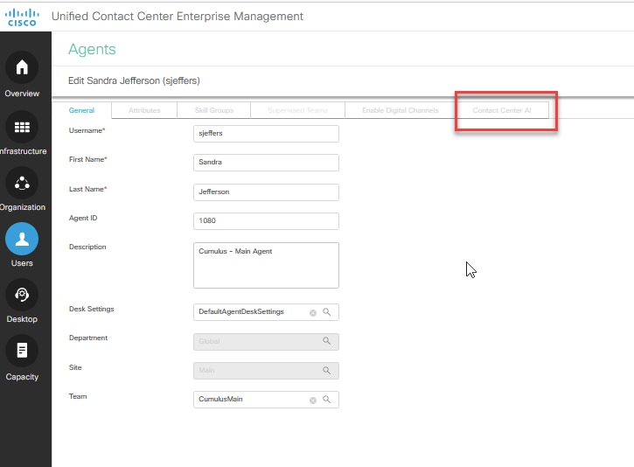
Task: Open Department search magnifier
Action: pyautogui.click(x=326, y=341)
